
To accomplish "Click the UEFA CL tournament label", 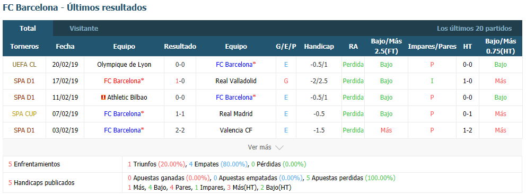I will tap(24, 65).
